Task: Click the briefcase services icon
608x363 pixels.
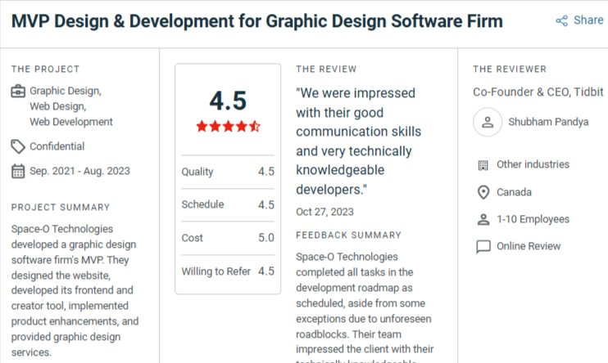Action: point(18,91)
